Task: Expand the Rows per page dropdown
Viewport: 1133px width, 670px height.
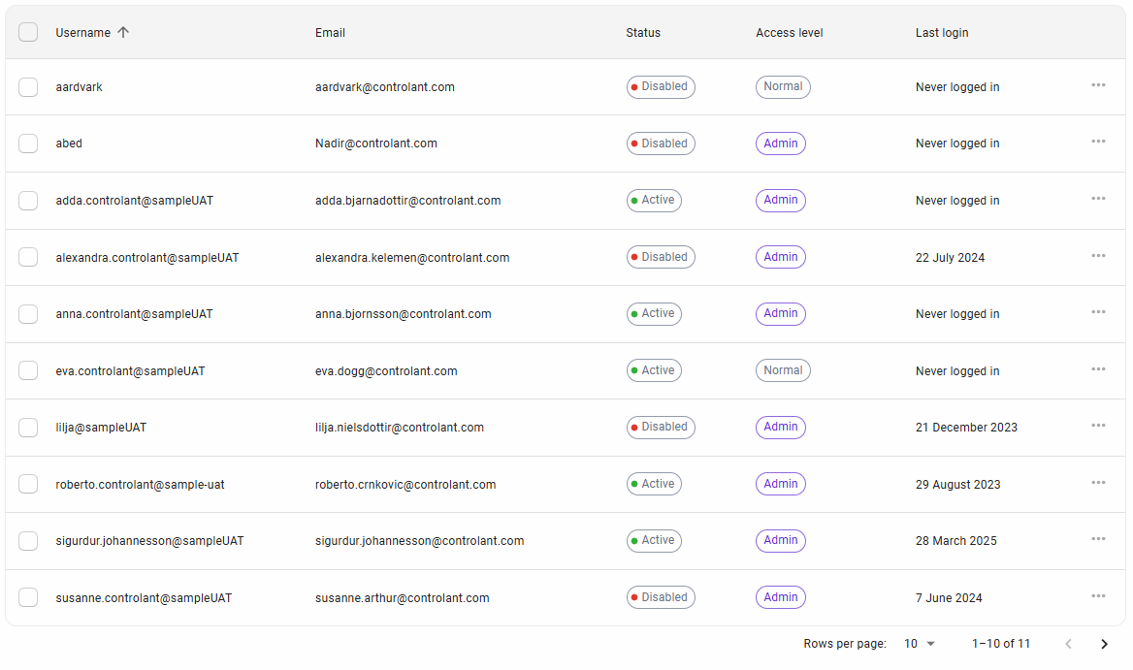Action: point(919,644)
